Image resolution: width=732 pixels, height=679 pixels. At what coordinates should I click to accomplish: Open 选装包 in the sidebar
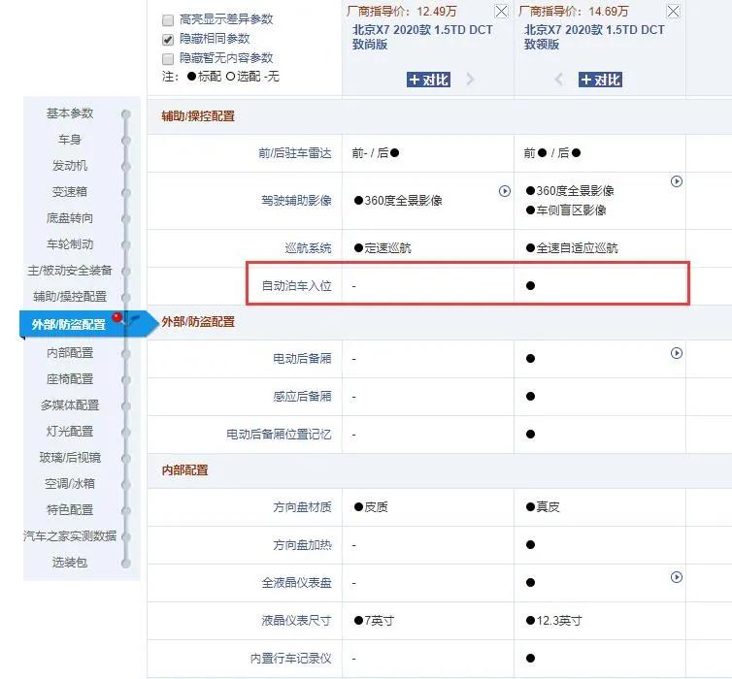click(x=70, y=562)
